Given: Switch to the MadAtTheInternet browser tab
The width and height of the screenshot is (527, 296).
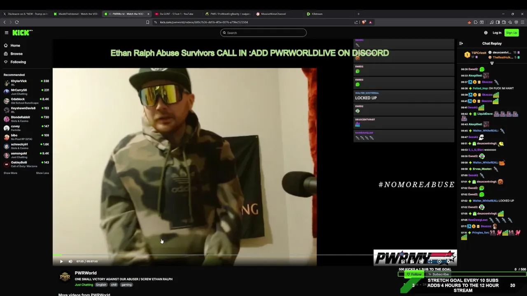Looking at the screenshot, I should [x=76, y=14].
